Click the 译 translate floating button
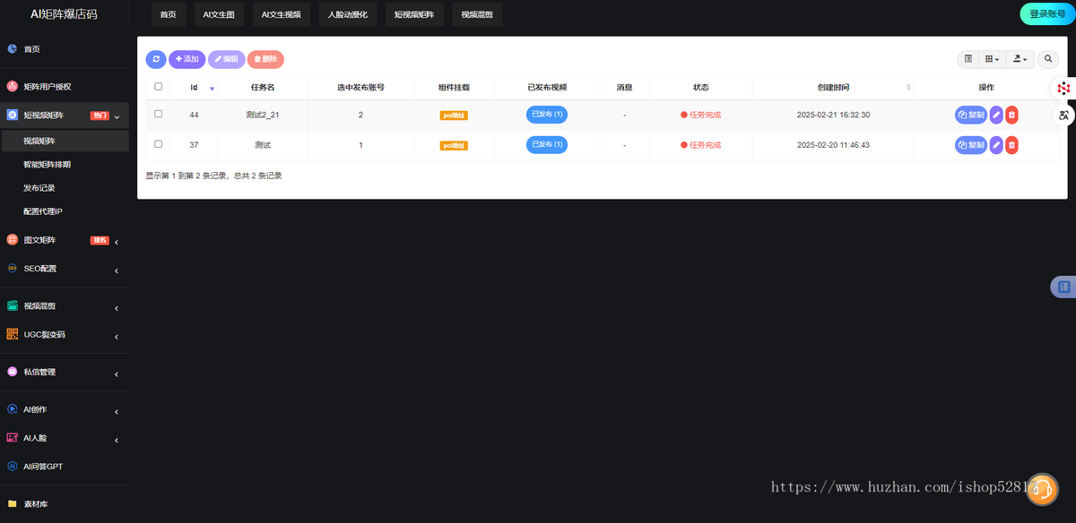1076x523 pixels. pyautogui.click(x=1063, y=287)
